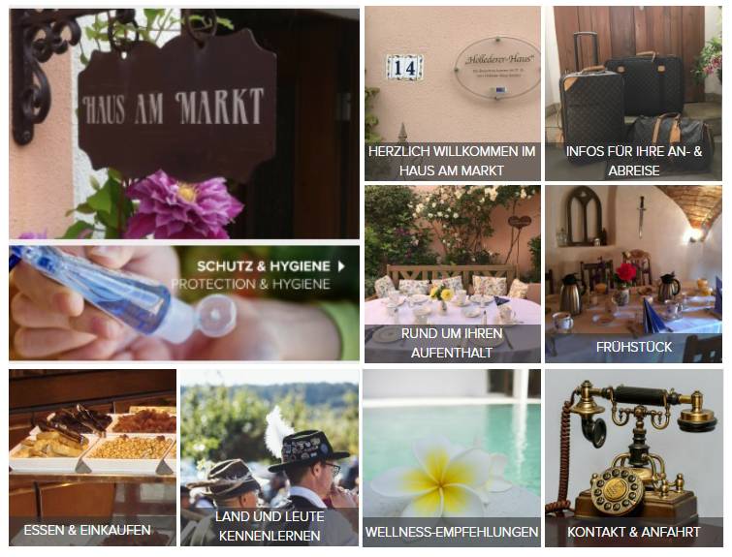Open the Frühstück tile
Viewport: 732px width, 557px height.
tap(633, 274)
